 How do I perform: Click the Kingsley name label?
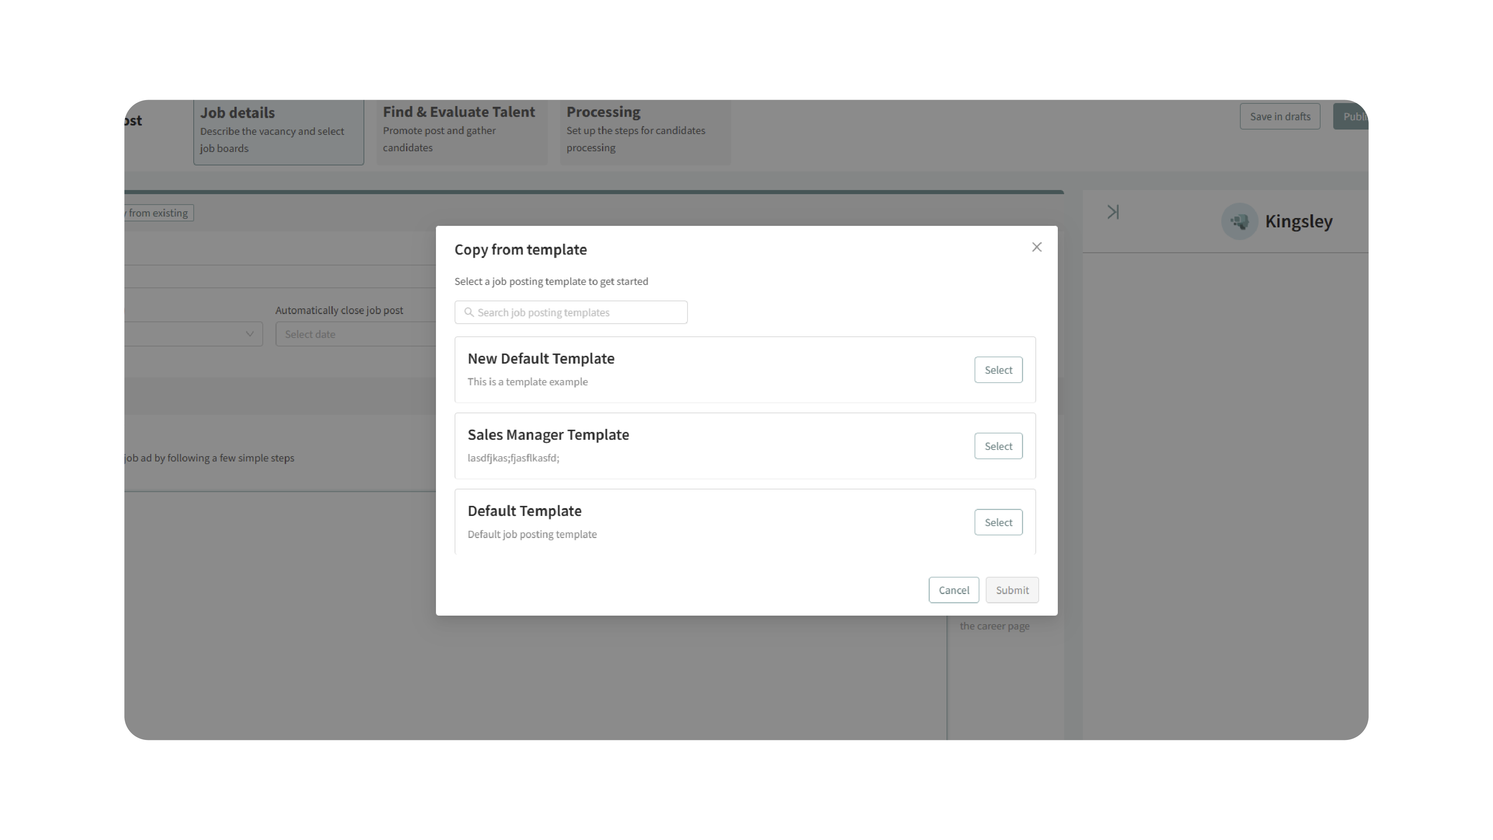click(1298, 221)
